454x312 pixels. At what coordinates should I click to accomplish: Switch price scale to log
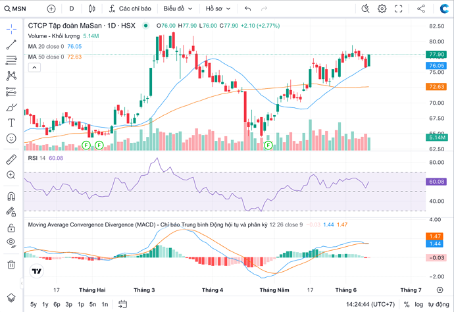pyautogui.click(x=420, y=304)
